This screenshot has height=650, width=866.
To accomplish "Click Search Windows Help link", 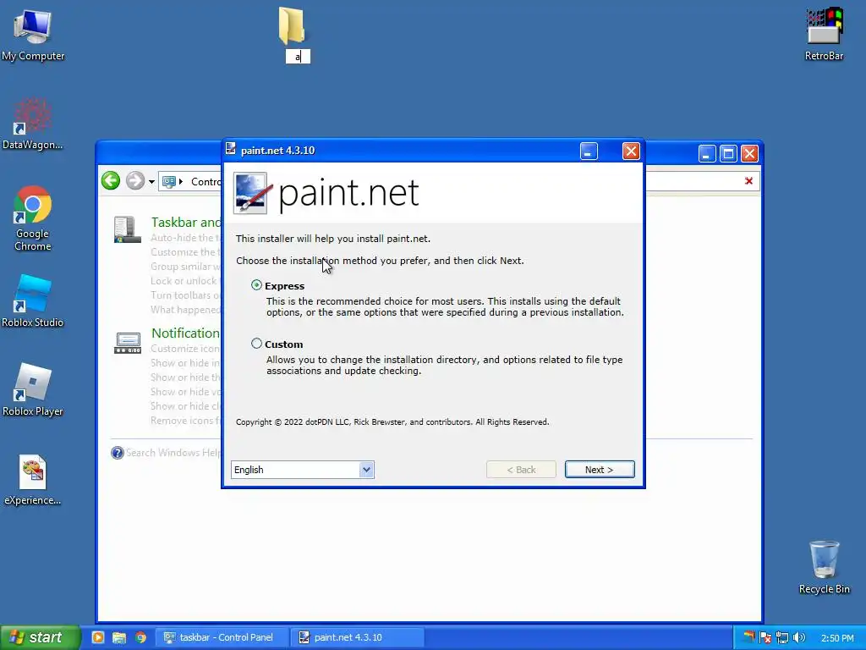I will 173,453.
